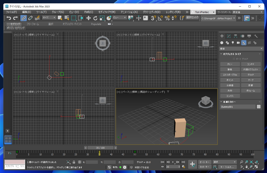Image resolution: width=267 pixels, height=173 pixels.
Task: Toggle Auto Key (オートキー) mode
Action: [x=205, y=162]
